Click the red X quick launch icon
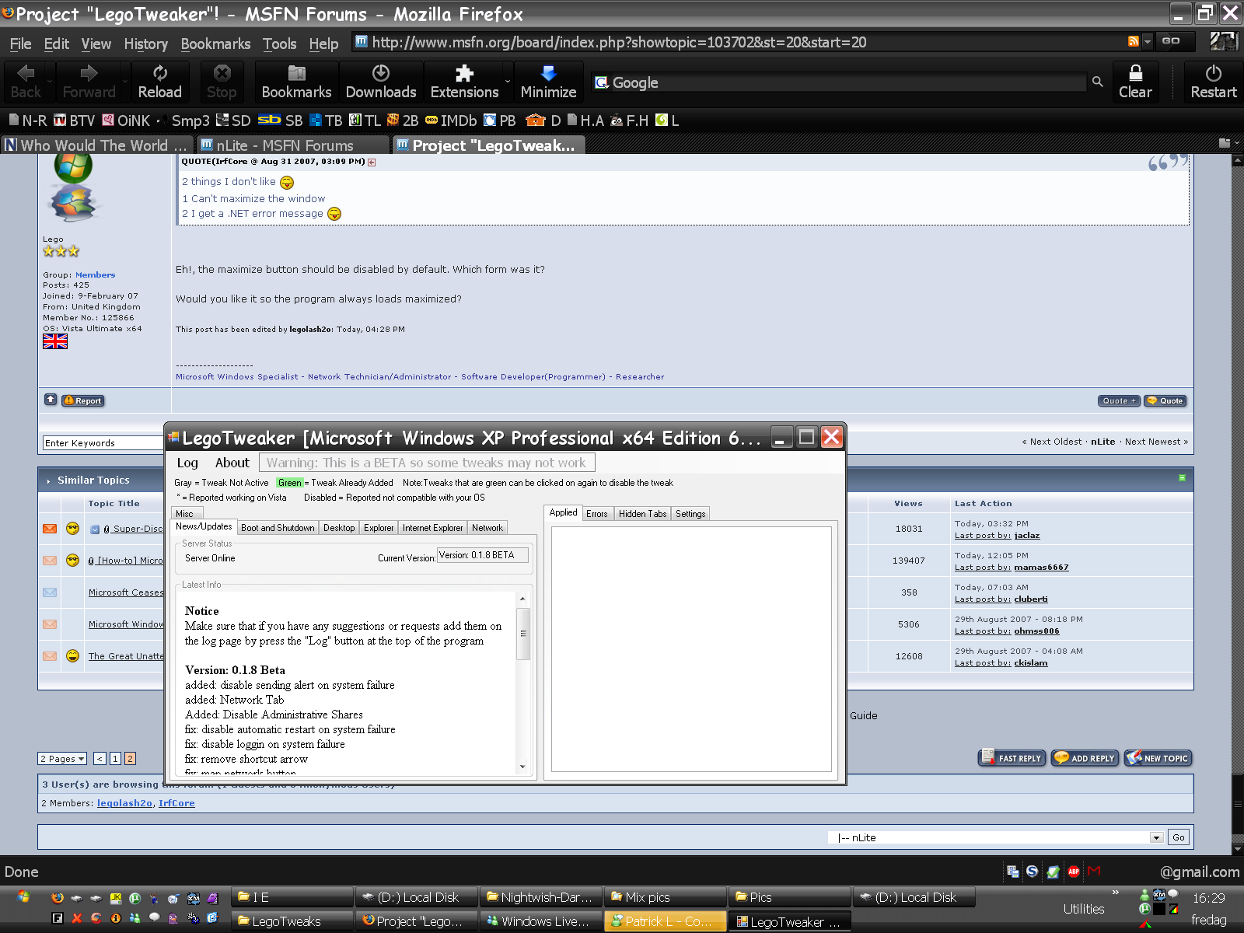1244x933 pixels. coord(76,918)
